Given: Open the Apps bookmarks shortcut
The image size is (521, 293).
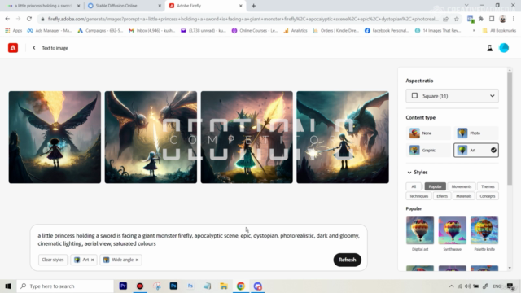Looking at the screenshot, I should [14, 31].
